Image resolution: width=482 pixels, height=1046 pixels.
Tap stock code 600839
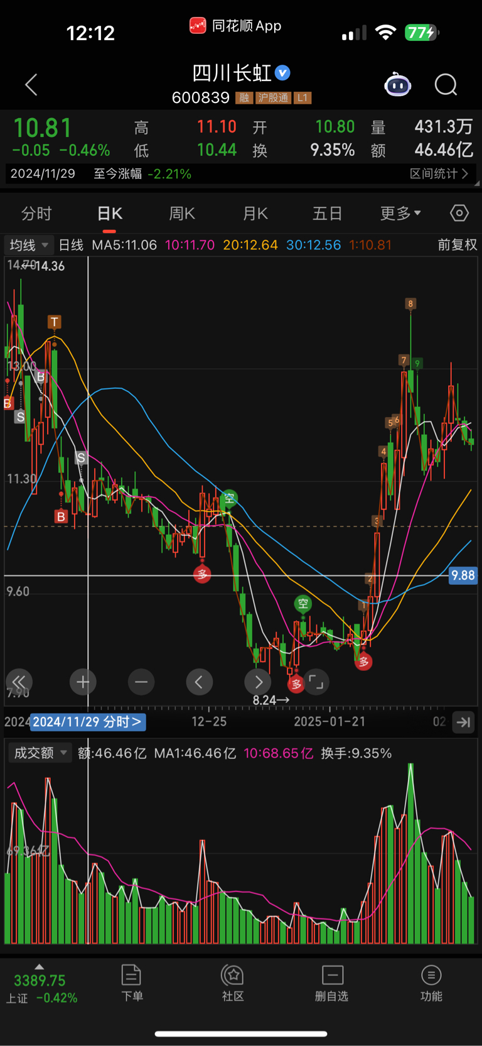pos(201,98)
